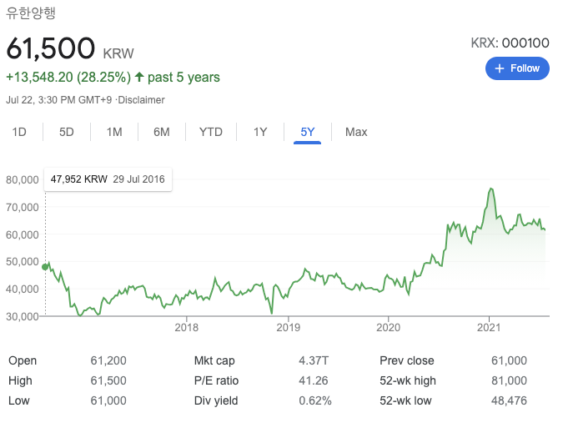
Task: Select the 5D time range tab
Action: coord(66,132)
